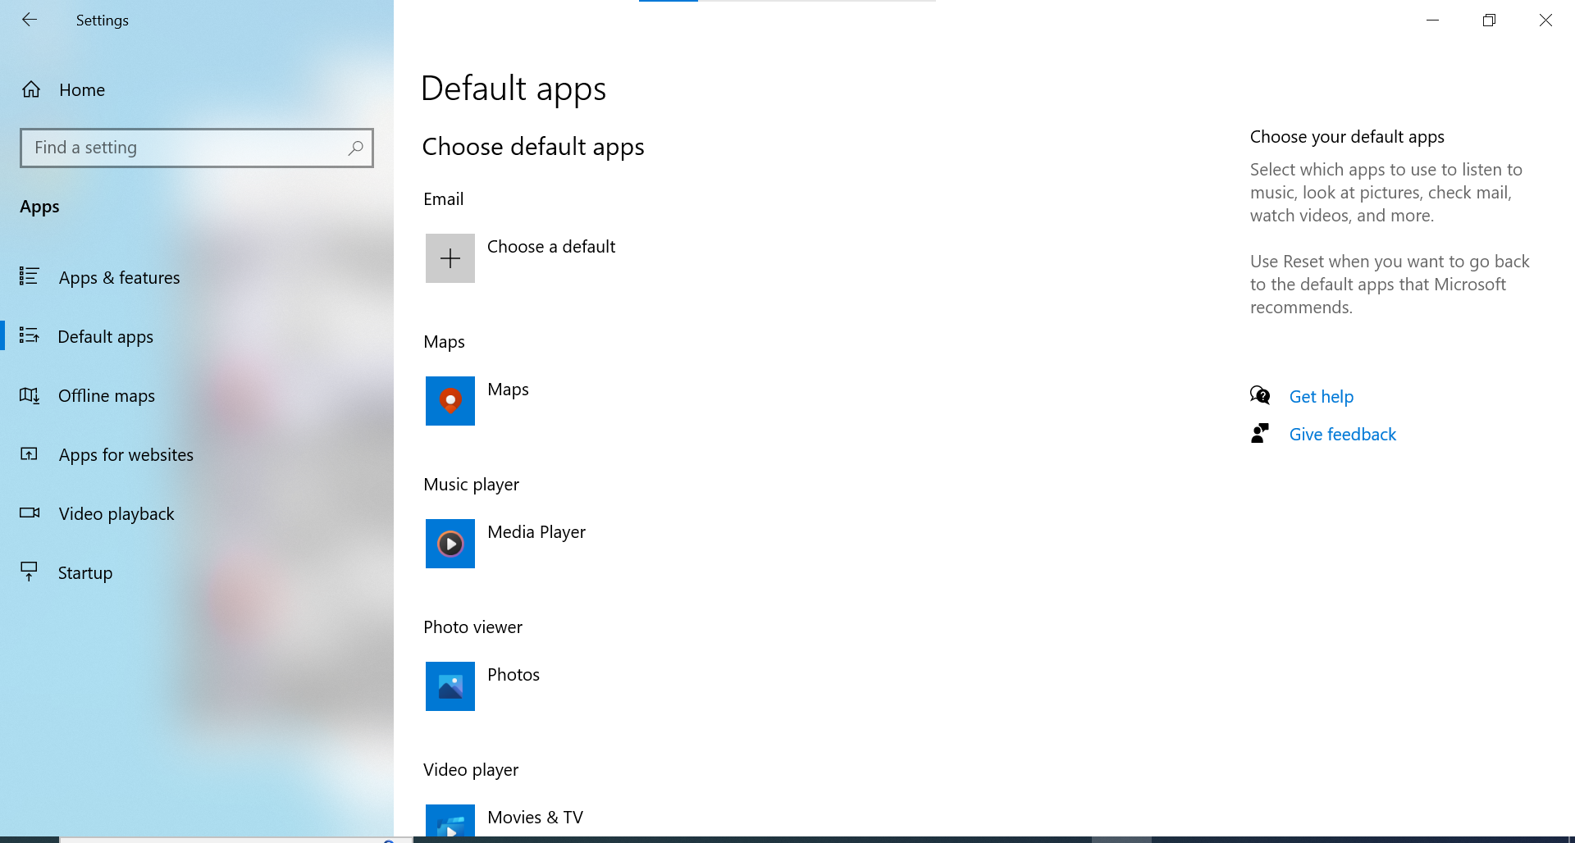Screen dimensions: 1575x843
Task: Click the Media Player app icon
Action: point(450,544)
